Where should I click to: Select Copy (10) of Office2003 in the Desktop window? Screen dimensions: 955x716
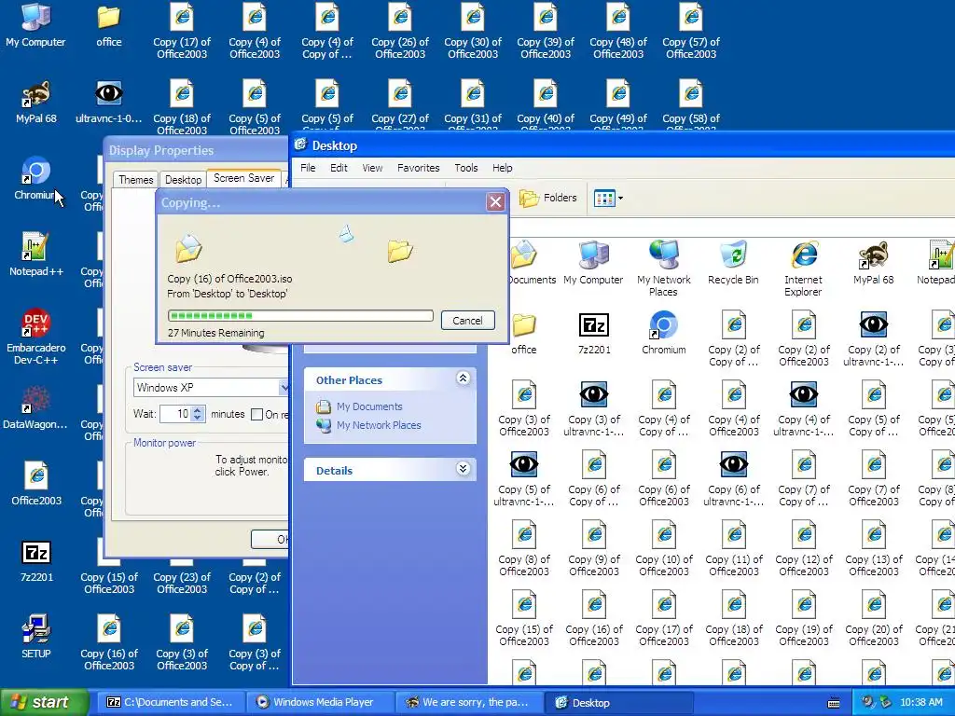(x=663, y=548)
